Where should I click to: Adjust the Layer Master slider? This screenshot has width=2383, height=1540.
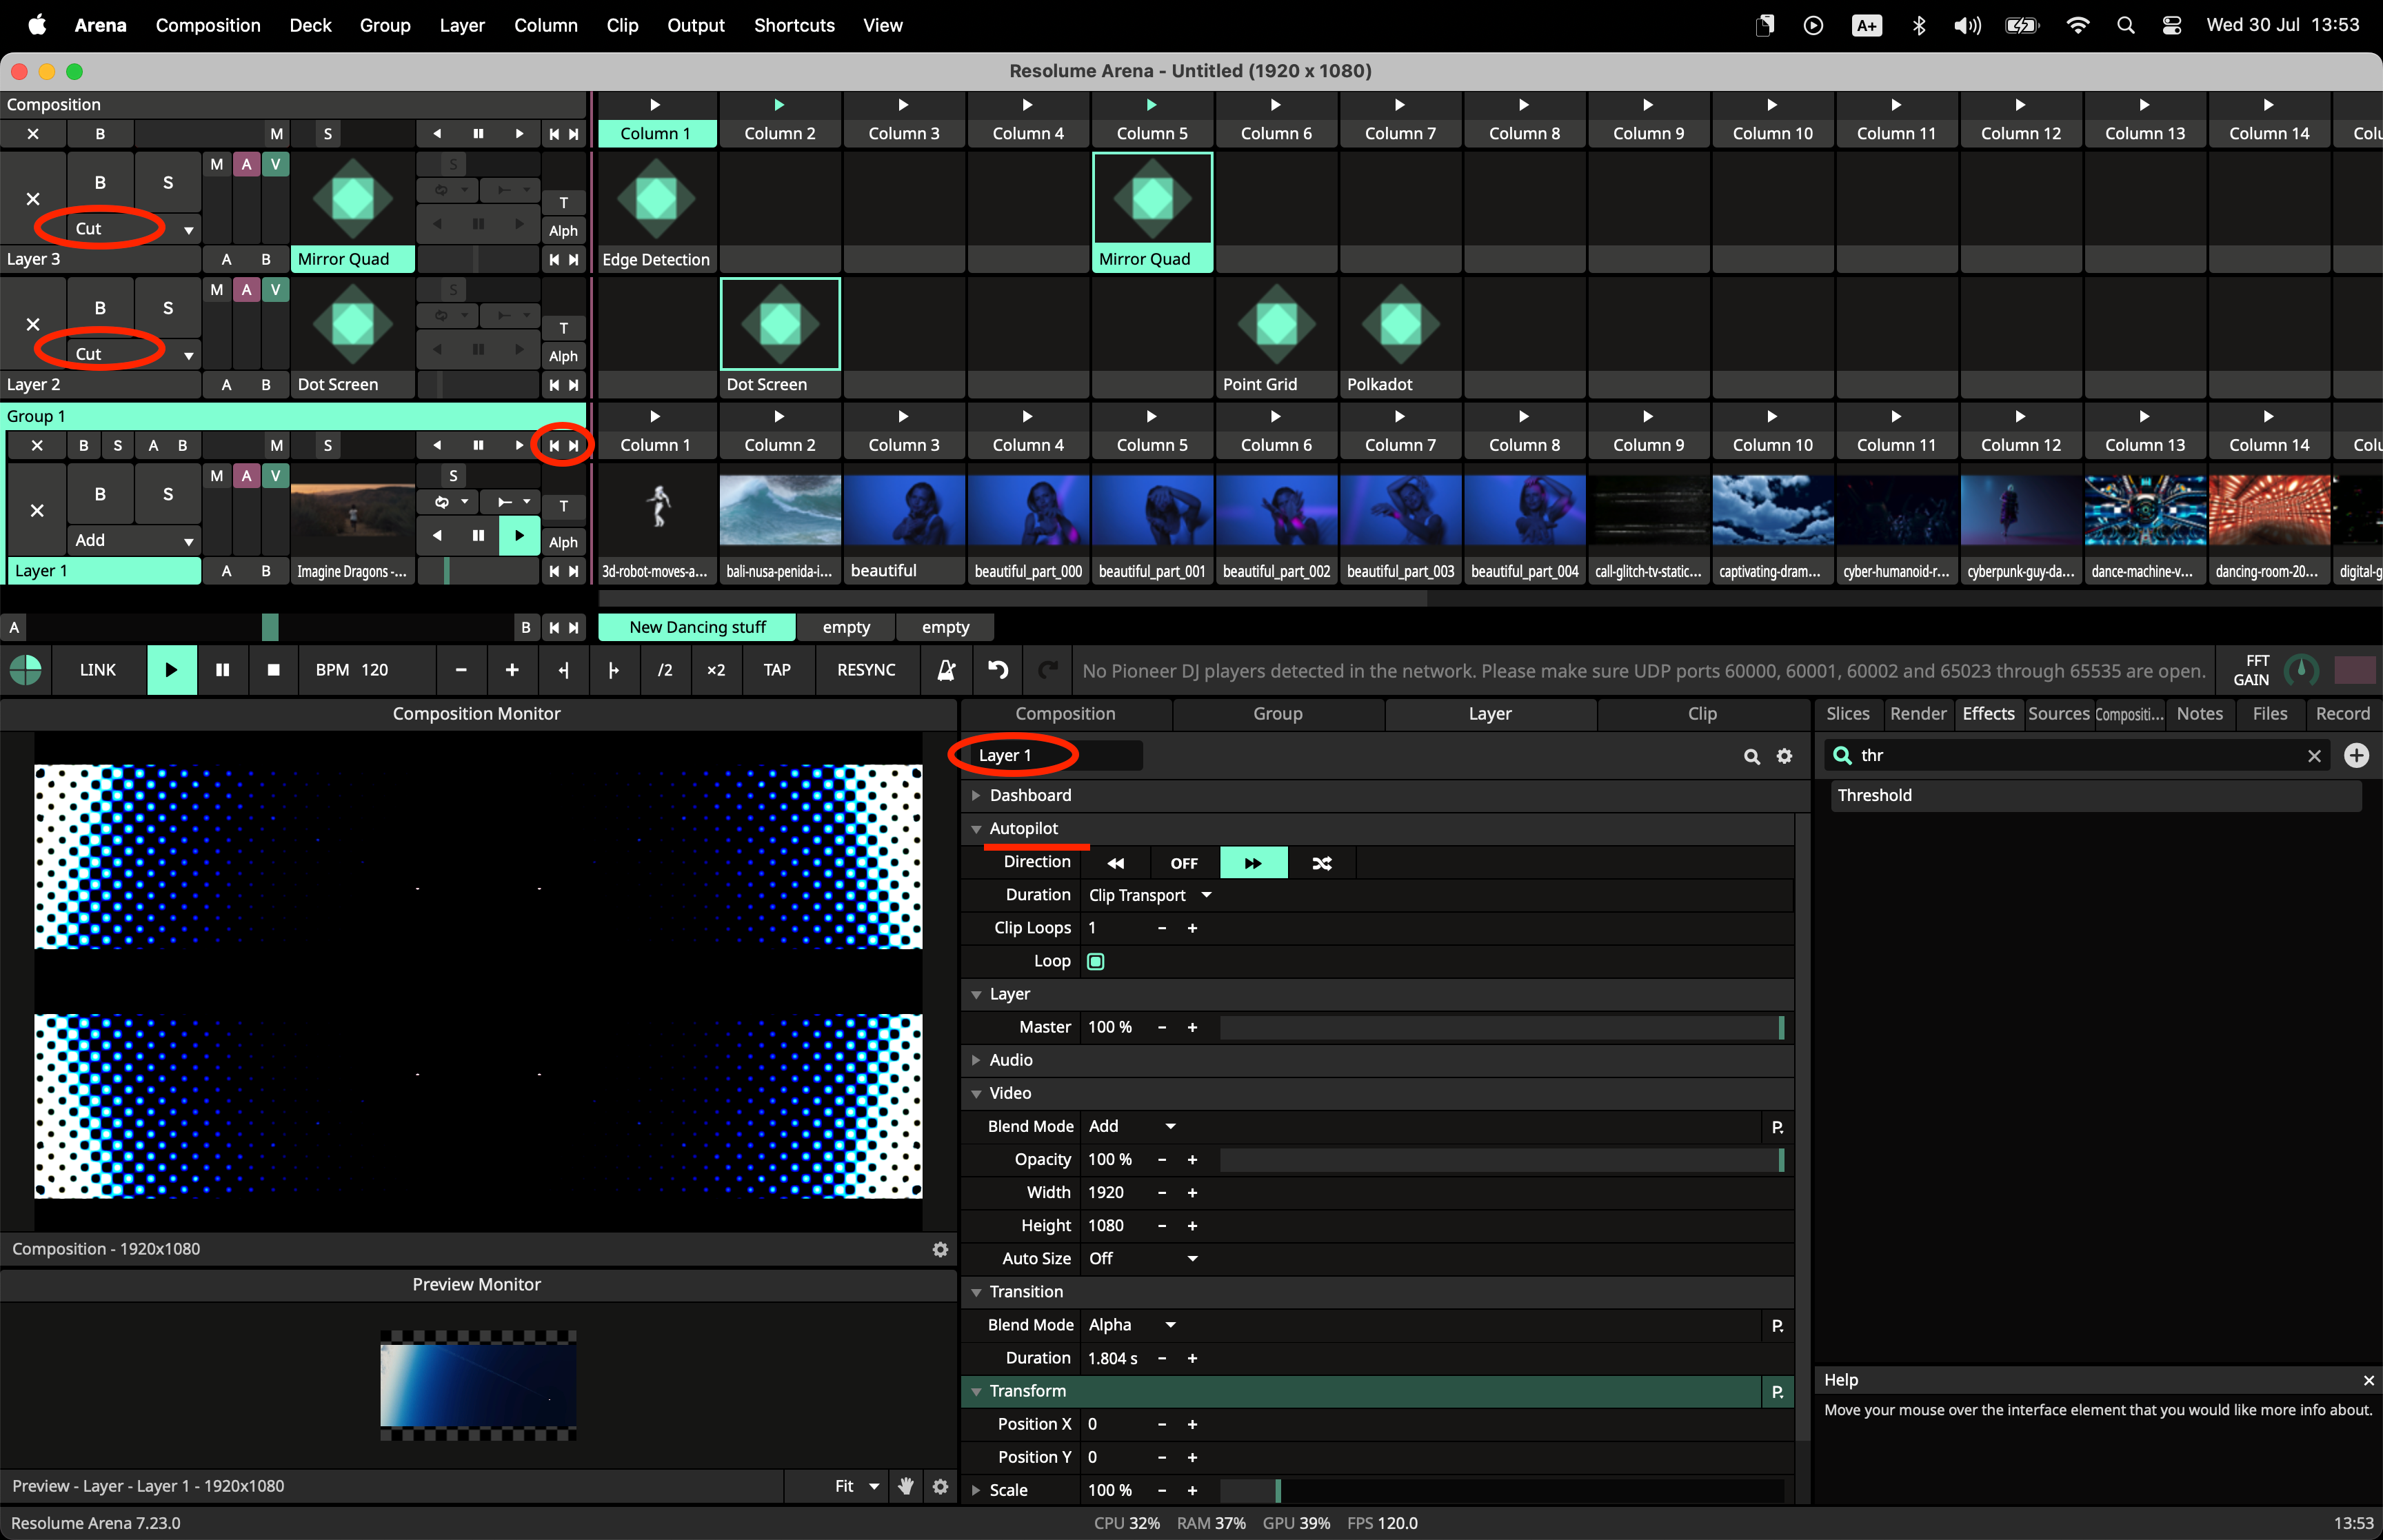1500,1027
